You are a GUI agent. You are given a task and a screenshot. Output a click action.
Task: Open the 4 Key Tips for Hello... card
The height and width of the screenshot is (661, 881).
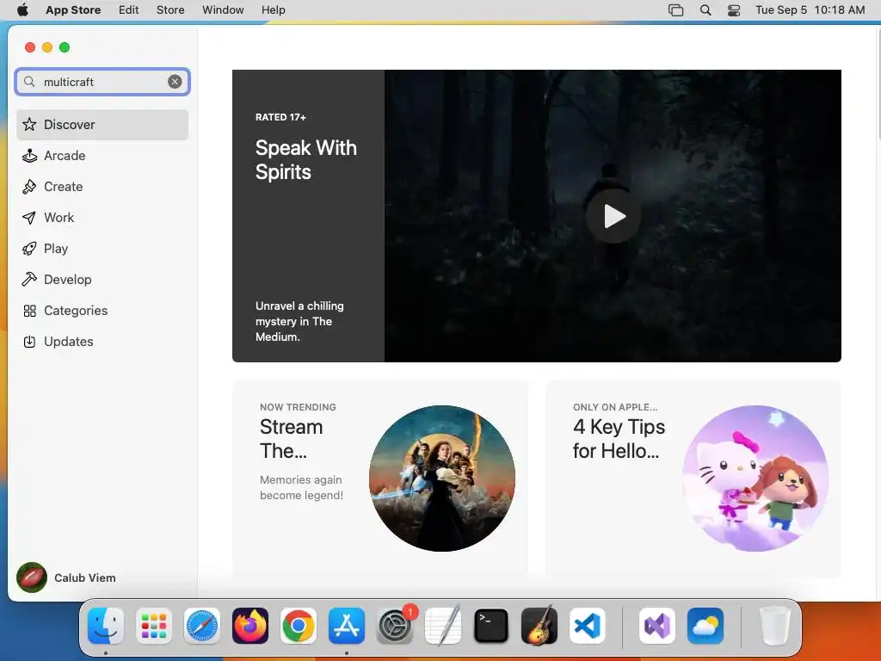pos(693,478)
